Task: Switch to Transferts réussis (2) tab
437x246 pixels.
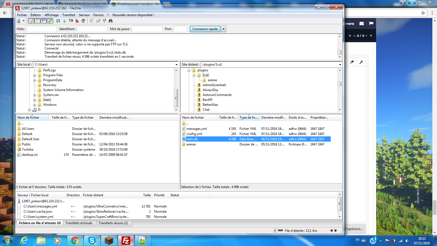Action: (x=113, y=223)
